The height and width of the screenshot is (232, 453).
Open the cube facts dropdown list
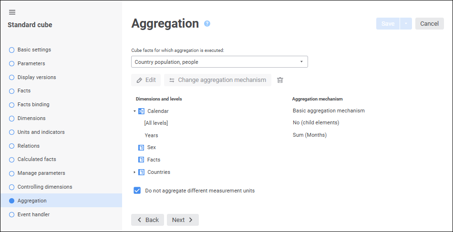301,62
